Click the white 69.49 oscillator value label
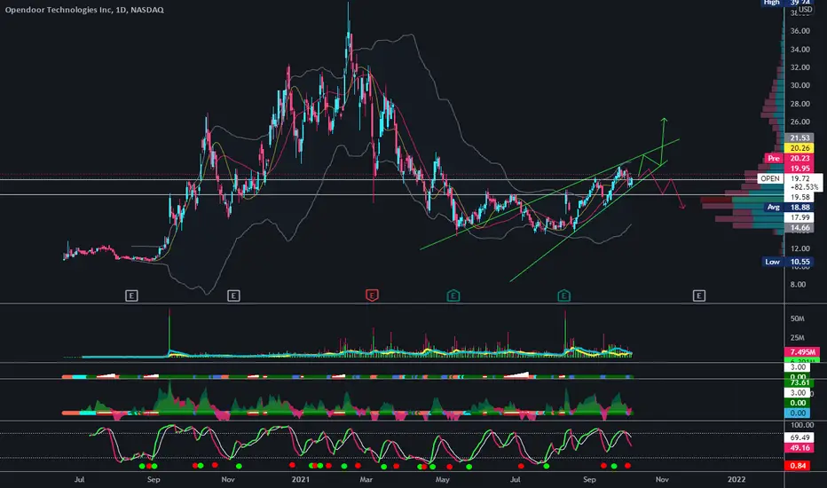Viewport: 827px width, 488px height. 799,437
